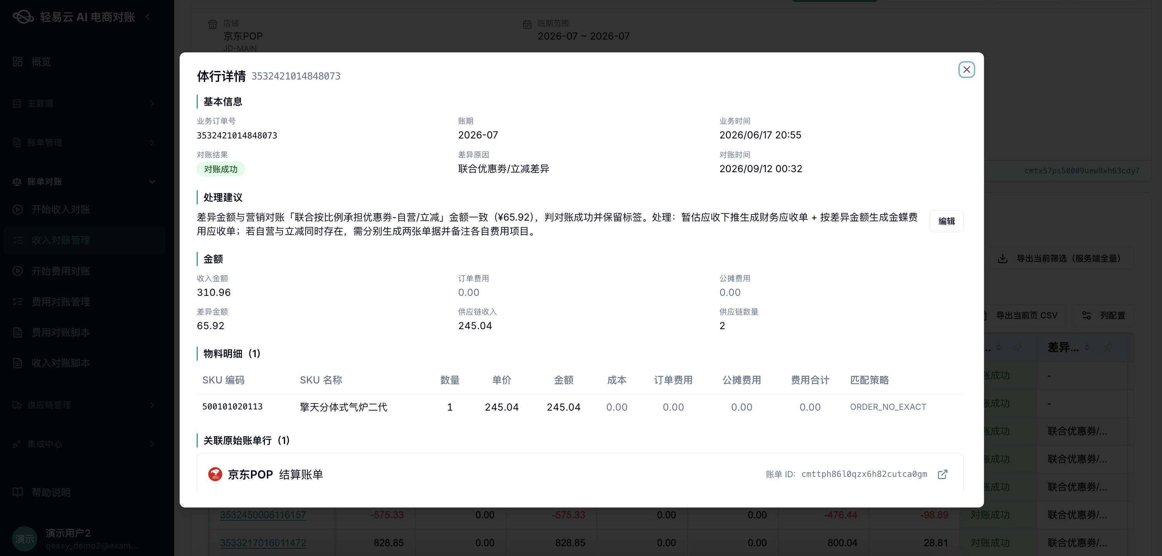
Task: Click the 账期范围 calendar icon
Action: pos(527,24)
